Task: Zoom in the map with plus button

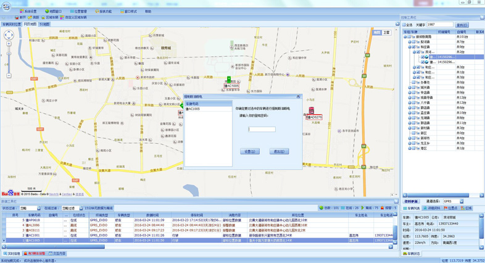Action: [9, 45]
